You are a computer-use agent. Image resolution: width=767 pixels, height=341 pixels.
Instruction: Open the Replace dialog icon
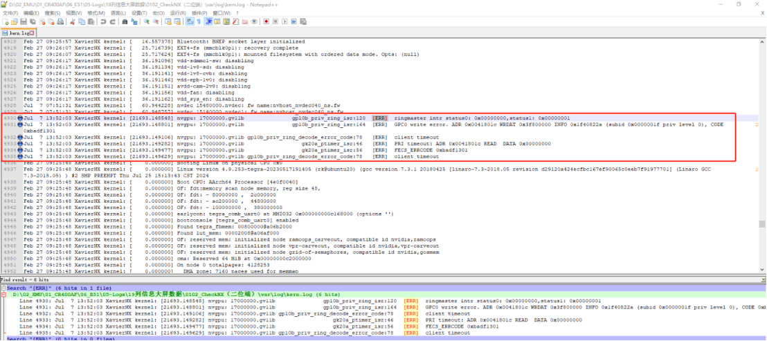pos(134,21)
